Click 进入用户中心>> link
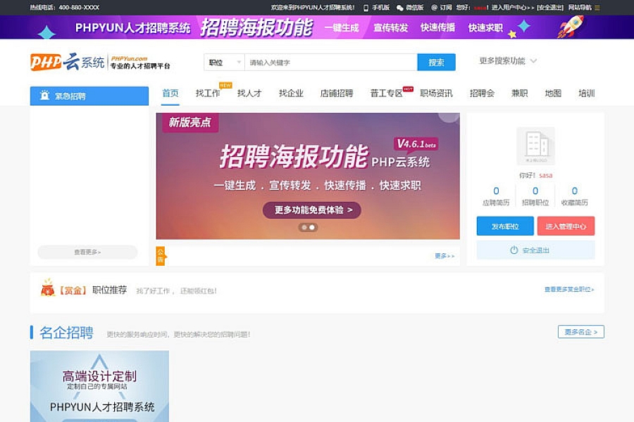Screen dimensions: 634x422 coord(513,8)
